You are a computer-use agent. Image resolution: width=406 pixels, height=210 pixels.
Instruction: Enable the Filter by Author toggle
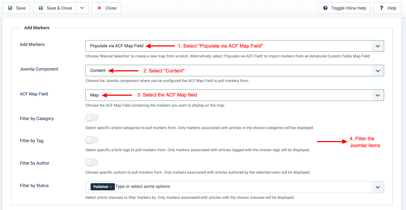click(92, 162)
